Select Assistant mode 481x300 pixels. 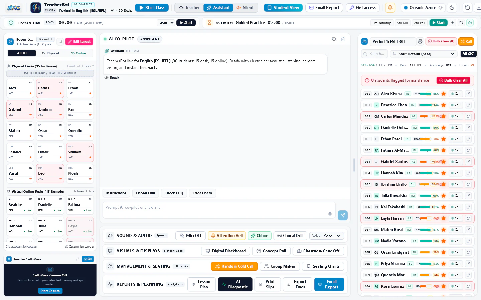click(x=218, y=8)
